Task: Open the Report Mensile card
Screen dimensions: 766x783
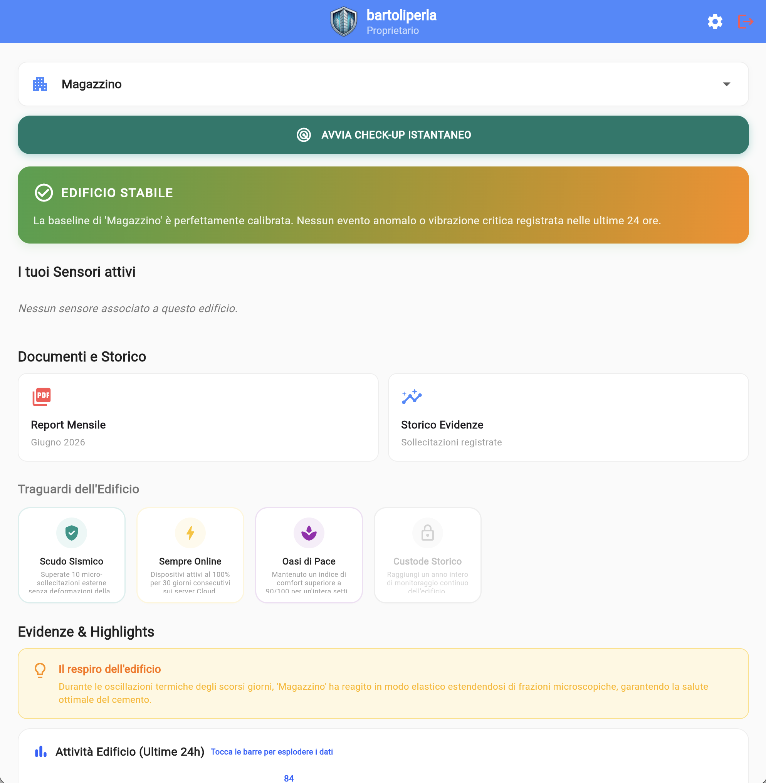Action: pos(198,417)
